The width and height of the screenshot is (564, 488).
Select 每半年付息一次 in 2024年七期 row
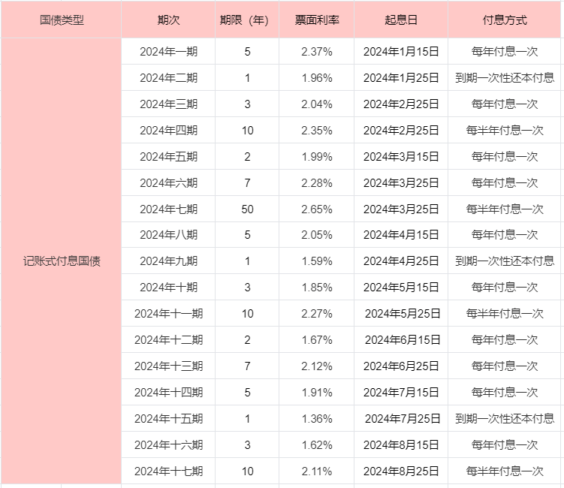(504, 209)
